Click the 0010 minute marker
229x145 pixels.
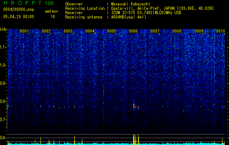[x=221, y=31]
